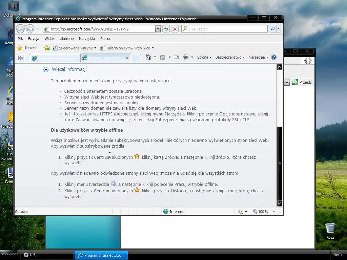
Task: Expand the zoom level dropdown arrow
Action: click(x=274, y=212)
